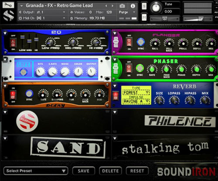Toggle the Flanger power switch
The image size is (218, 181).
pos(129,42)
